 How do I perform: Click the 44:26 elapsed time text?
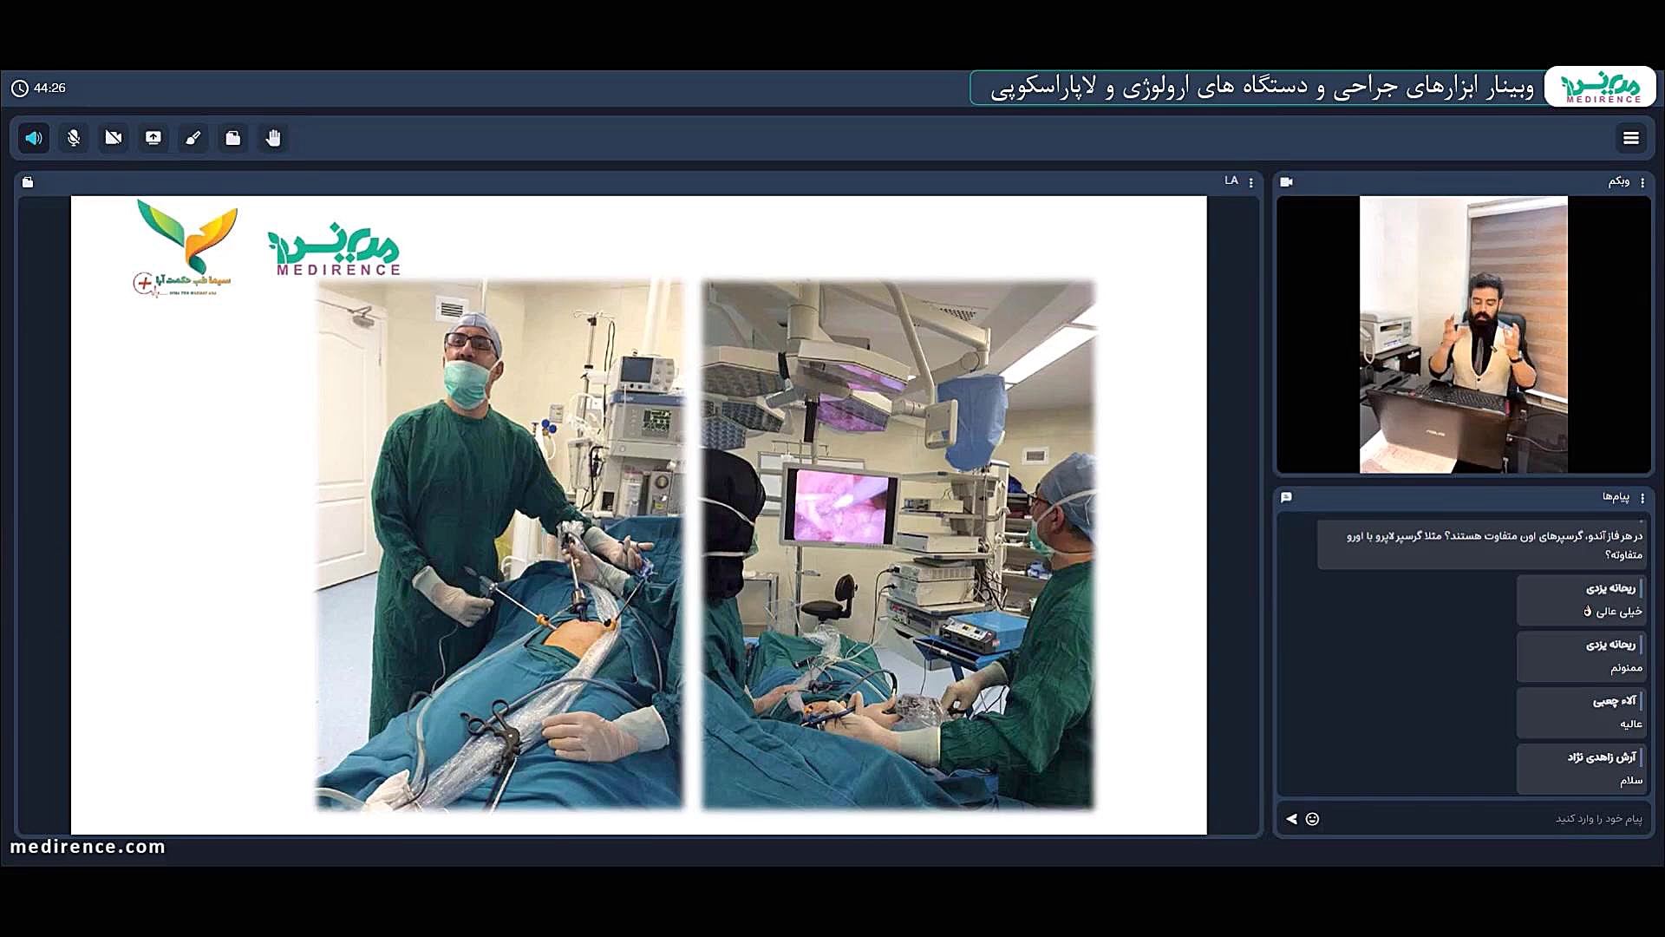[49, 88]
